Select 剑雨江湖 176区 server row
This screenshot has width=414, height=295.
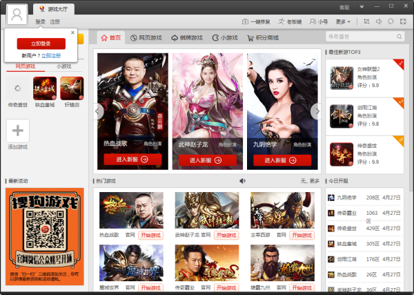pyautogui.click(x=364, y=259)
